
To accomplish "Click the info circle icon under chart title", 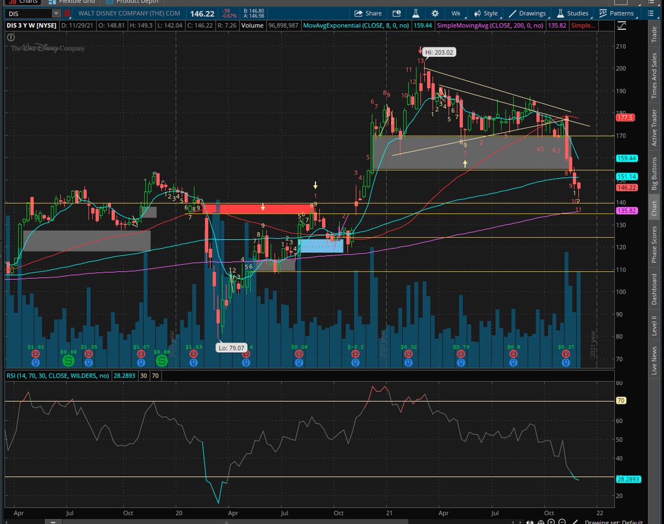I will click(x=11, y=37).
